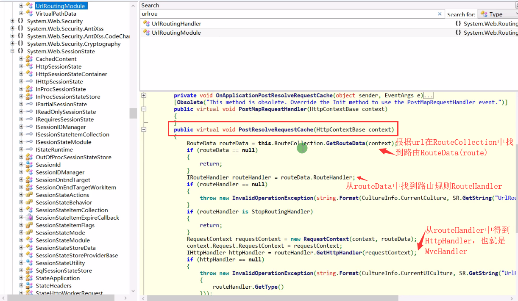Screen dimensions: 518x301
Task: Click the ISessionIDManager interface icon
Action: [29, 127]
